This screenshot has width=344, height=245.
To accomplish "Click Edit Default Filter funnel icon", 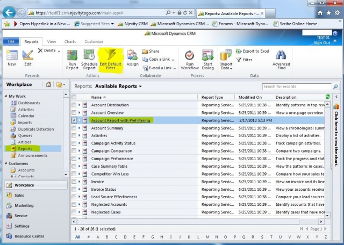I will coord(110,55).
